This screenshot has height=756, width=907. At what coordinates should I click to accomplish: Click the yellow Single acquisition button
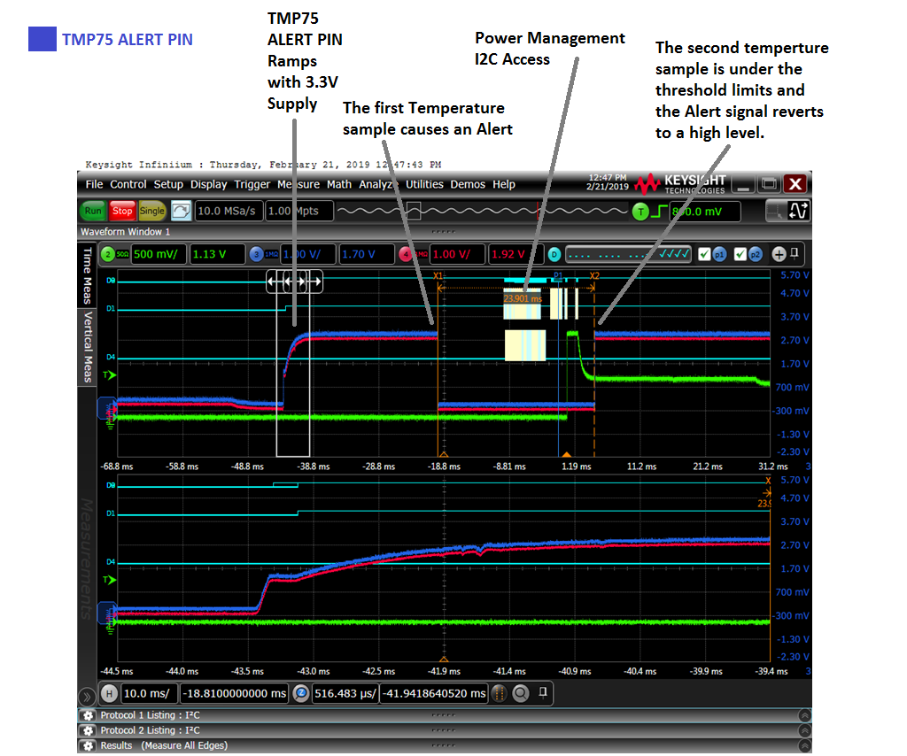coord(151,211)
